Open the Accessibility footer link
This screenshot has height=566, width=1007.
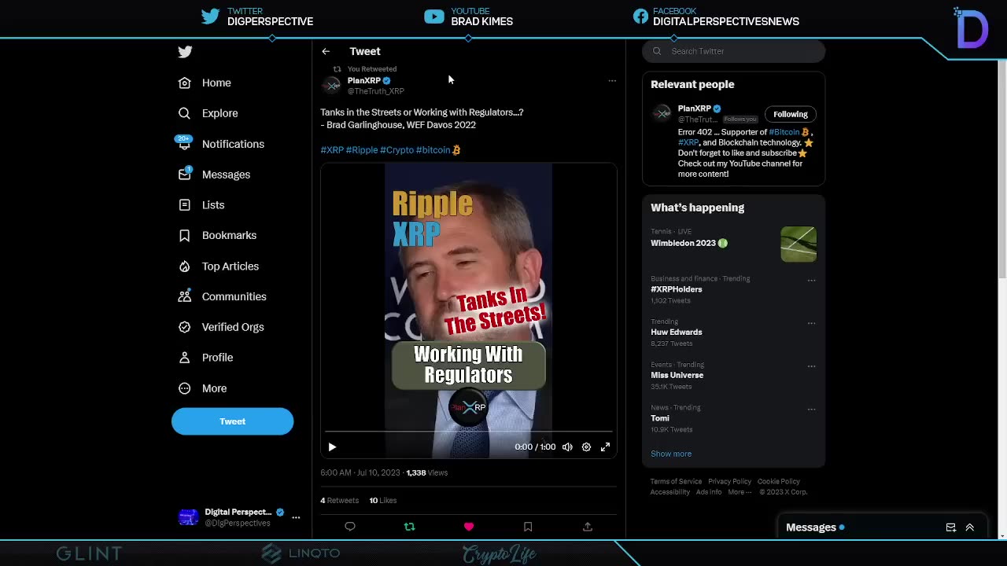coord(670,492)
